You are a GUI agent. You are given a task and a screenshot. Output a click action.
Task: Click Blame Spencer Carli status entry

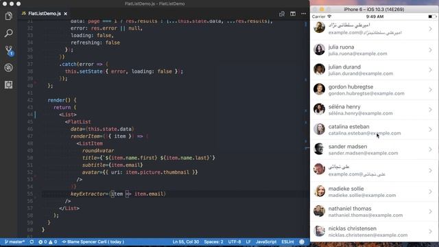[x=93, y=242]
